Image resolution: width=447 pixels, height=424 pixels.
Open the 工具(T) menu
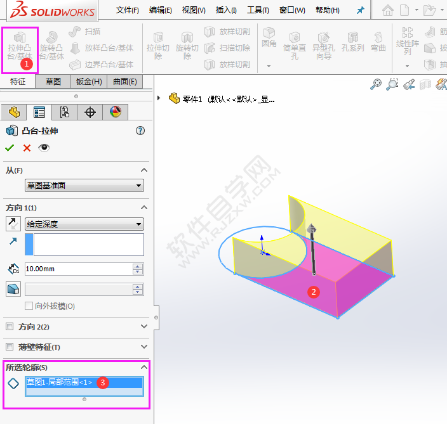tap(258, 11)
